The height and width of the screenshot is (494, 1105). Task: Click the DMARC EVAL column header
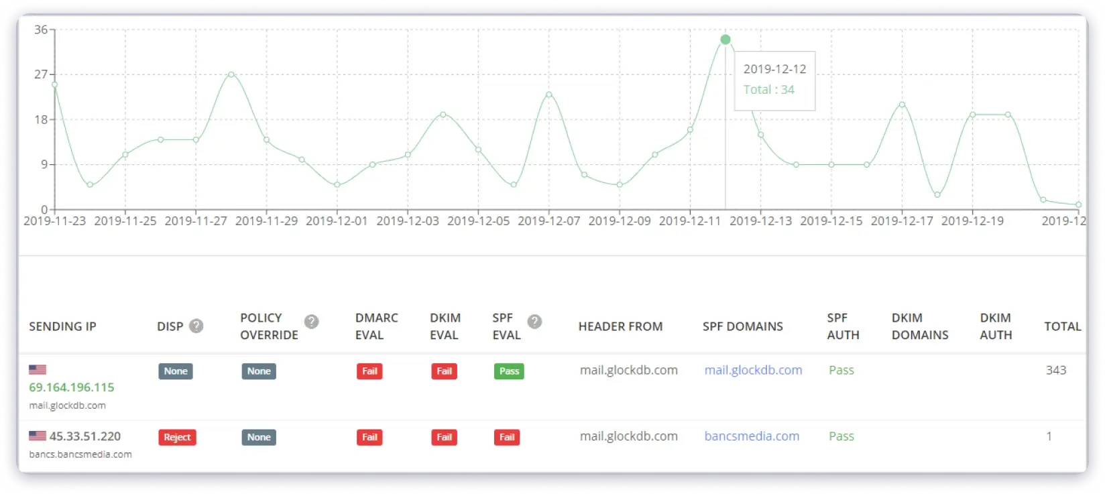coord(377,326)
